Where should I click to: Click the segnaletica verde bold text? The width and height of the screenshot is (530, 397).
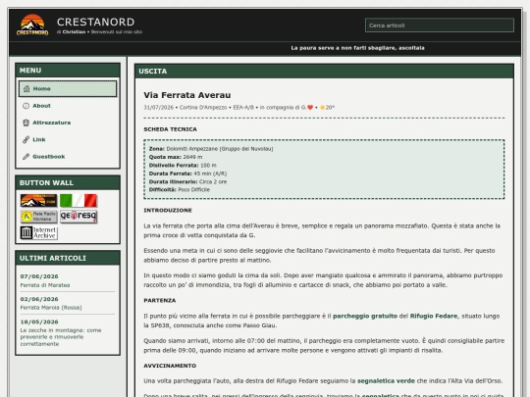pyautogui.click(x=386, y=380)
